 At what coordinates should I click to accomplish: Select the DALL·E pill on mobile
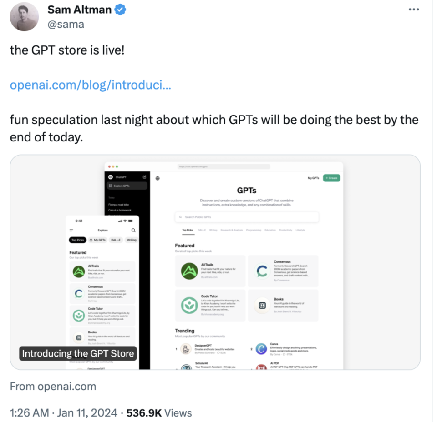click(x=116, y=240)
